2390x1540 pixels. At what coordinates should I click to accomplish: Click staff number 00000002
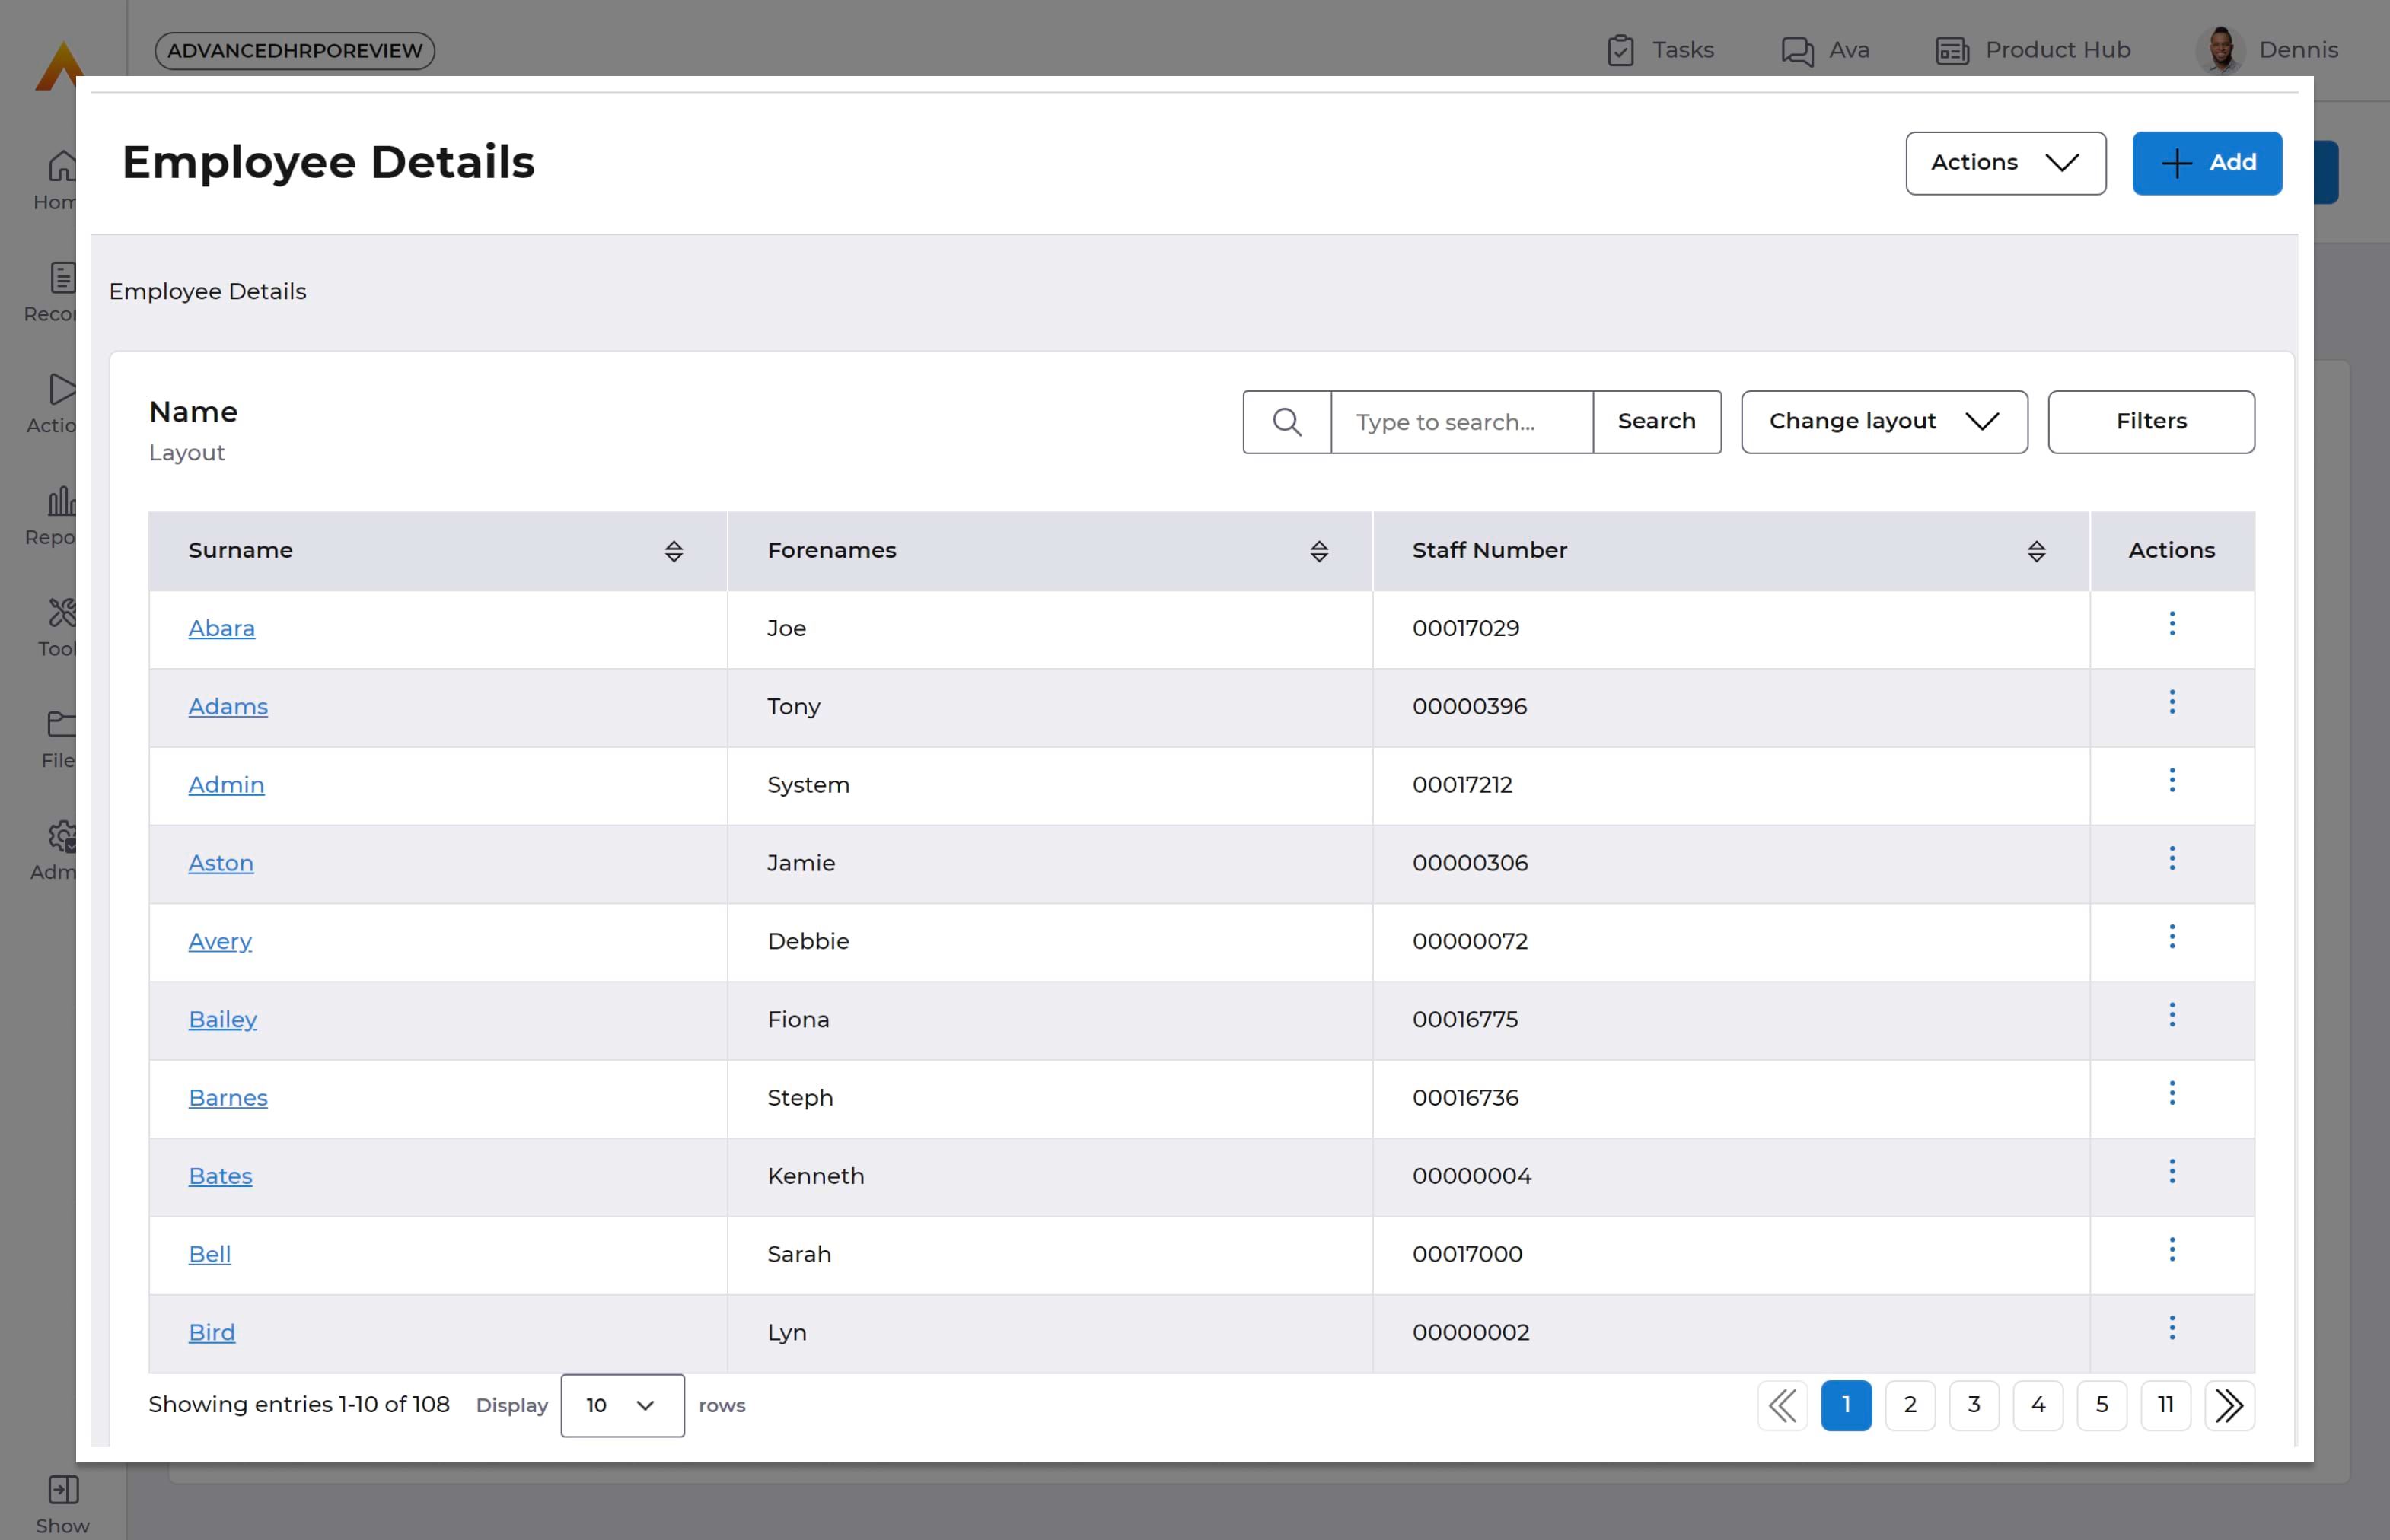pyautogui.click(x=1471, y=1333)
